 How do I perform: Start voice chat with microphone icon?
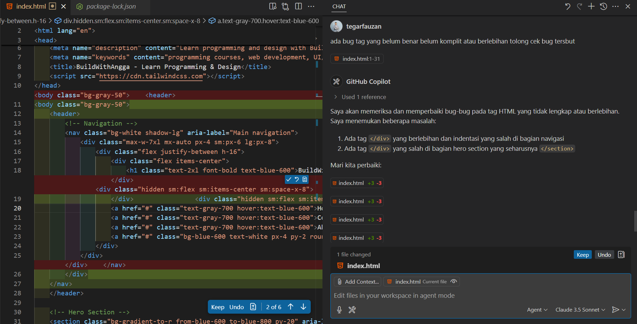[339, 310]
